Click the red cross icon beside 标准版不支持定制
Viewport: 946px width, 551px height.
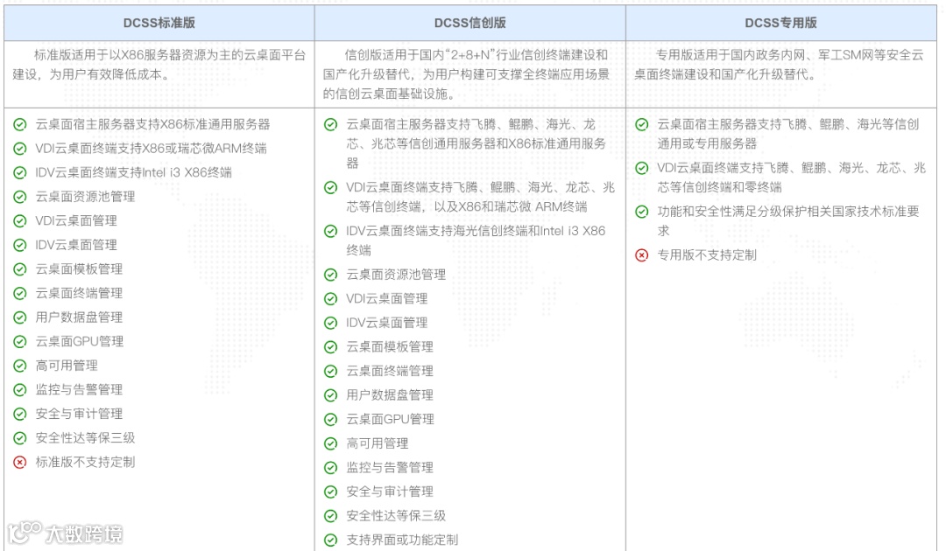pyautogui.click(x=20, y=463)
